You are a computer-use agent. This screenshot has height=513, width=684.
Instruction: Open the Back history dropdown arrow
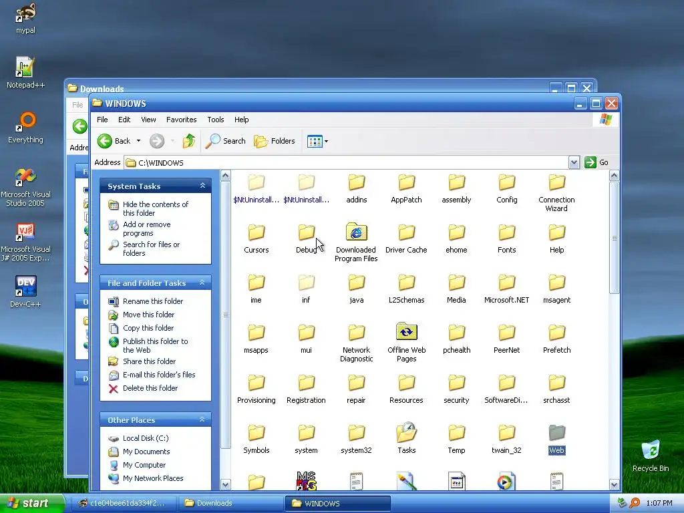[x=138, y=141]
